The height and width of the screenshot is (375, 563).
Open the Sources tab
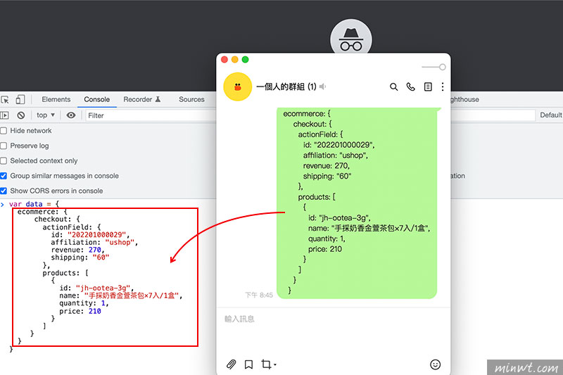click(x=191, y=99)
